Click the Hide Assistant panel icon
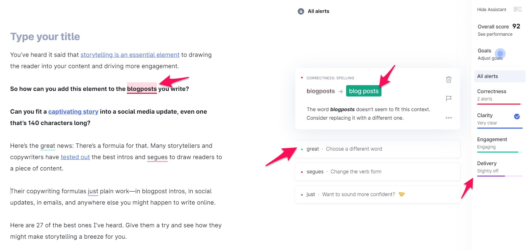Viewport: 528px width, 251px height. (517, 9)
